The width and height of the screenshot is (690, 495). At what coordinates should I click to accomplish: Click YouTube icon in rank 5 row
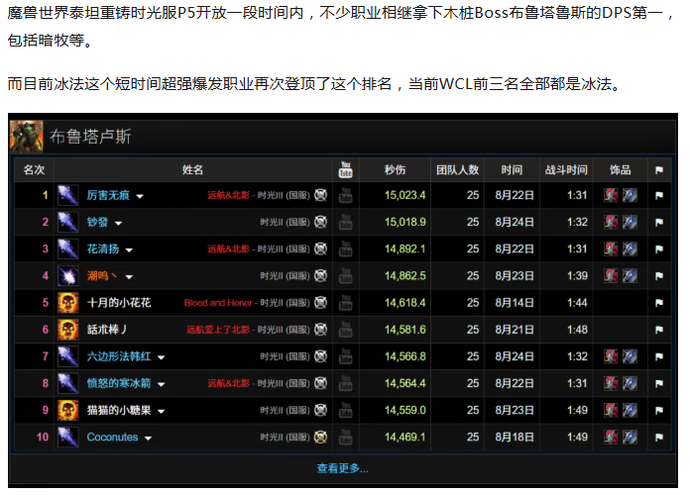[345, 303]
